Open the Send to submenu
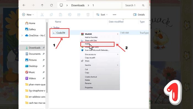The image size is (193, 109). [x=118, y=65]
